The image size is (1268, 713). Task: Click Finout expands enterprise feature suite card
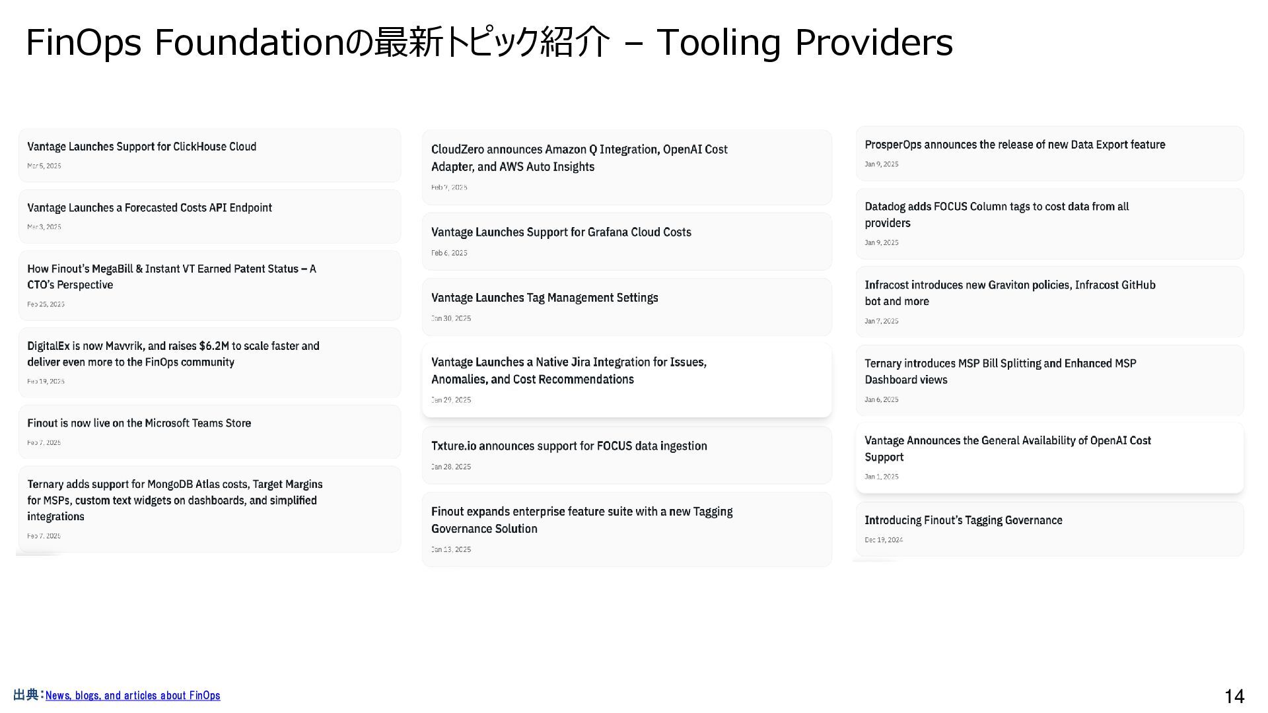coord(627,529)
